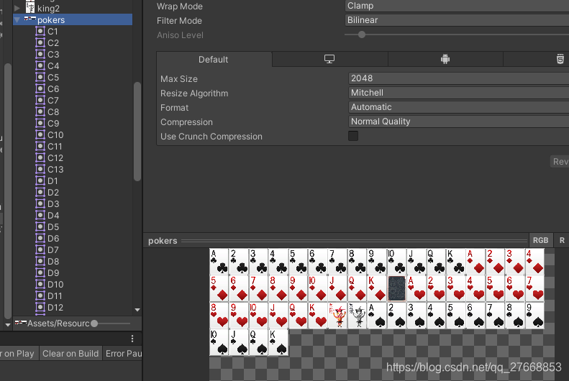Select the C4 sprite icon
Screen dimensions: 569x381
coord(40,65)
